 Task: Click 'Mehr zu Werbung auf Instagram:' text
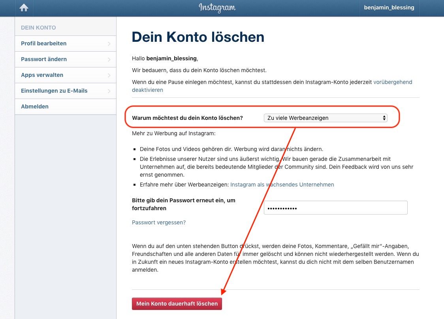[x=173, y=133]
